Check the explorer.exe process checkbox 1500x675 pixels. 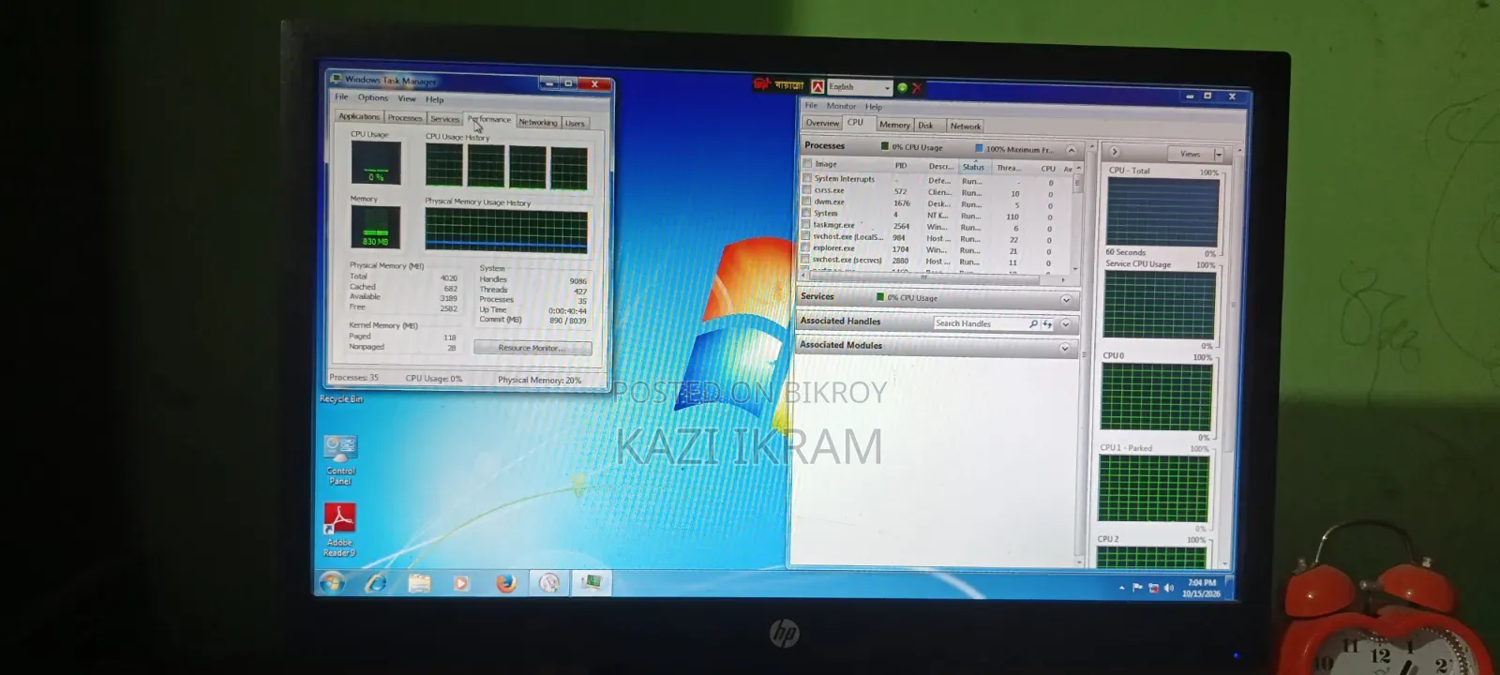805,247
